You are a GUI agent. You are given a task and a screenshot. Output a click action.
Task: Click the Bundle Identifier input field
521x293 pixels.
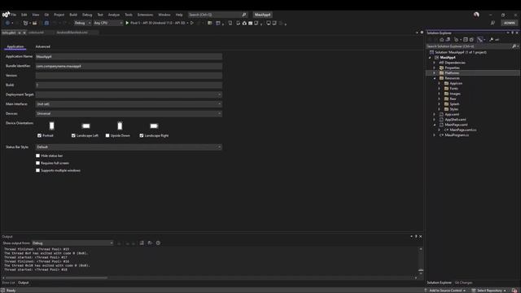129,66
